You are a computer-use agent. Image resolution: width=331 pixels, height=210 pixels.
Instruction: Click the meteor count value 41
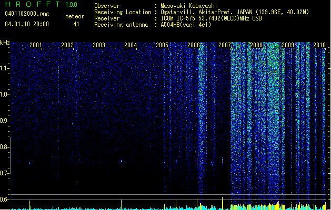click(76, 24)
